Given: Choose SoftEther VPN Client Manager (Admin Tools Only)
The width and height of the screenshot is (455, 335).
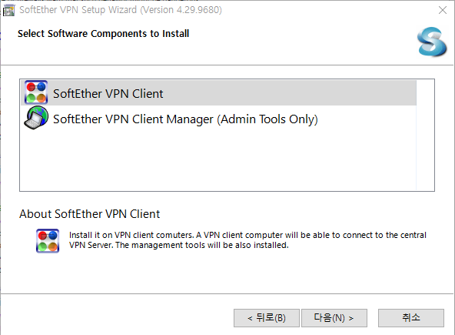Looking at the screenshot, I should pyautogui.click(x=218, y=118).
